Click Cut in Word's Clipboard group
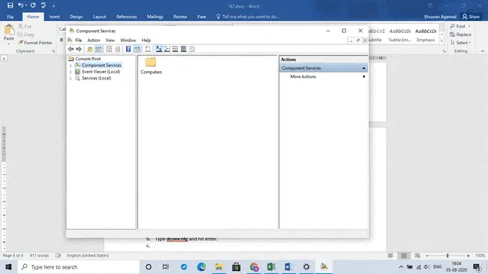Screen dimensions: 488x274 [25, 26]
